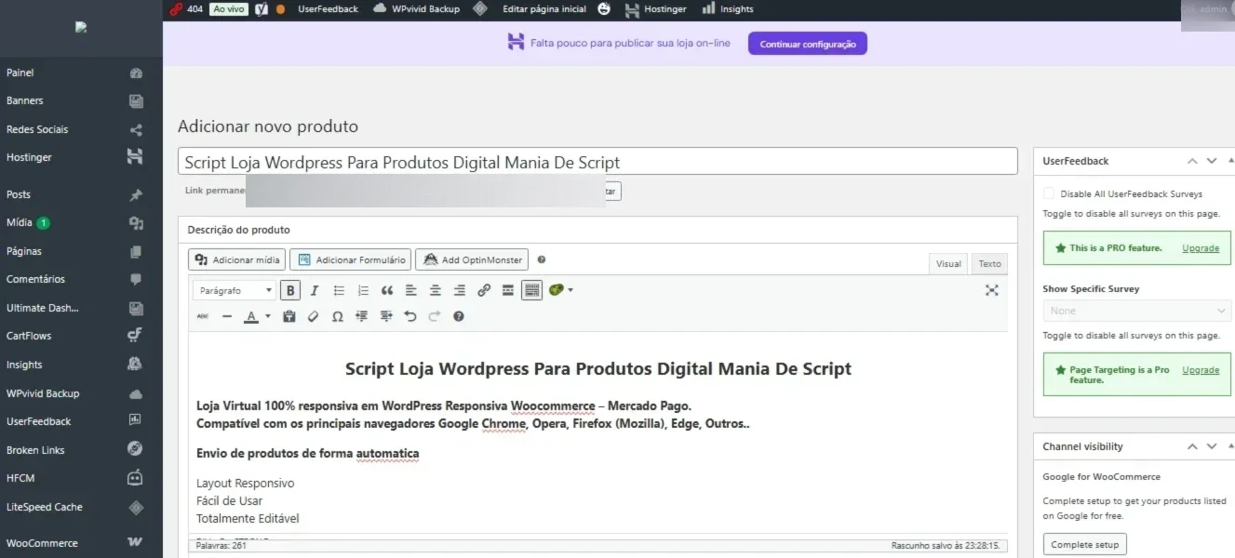This screenshot has height=558, width=1235.
Task: Insert a horizontal line
Action: (227, 316)
